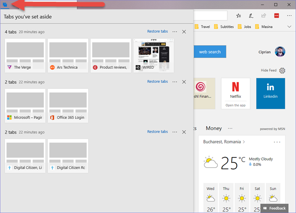Open more options for Microsoft tabs group
Screen dimensions: 296x213
[x=175, y=81]
